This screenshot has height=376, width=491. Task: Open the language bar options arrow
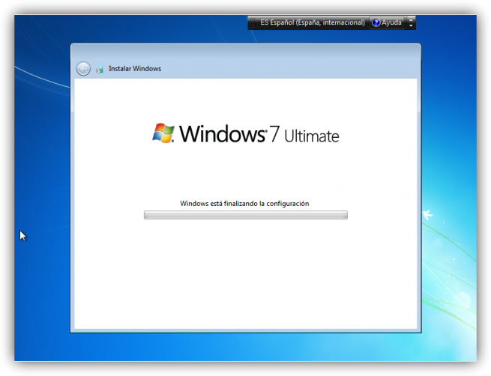411,25
